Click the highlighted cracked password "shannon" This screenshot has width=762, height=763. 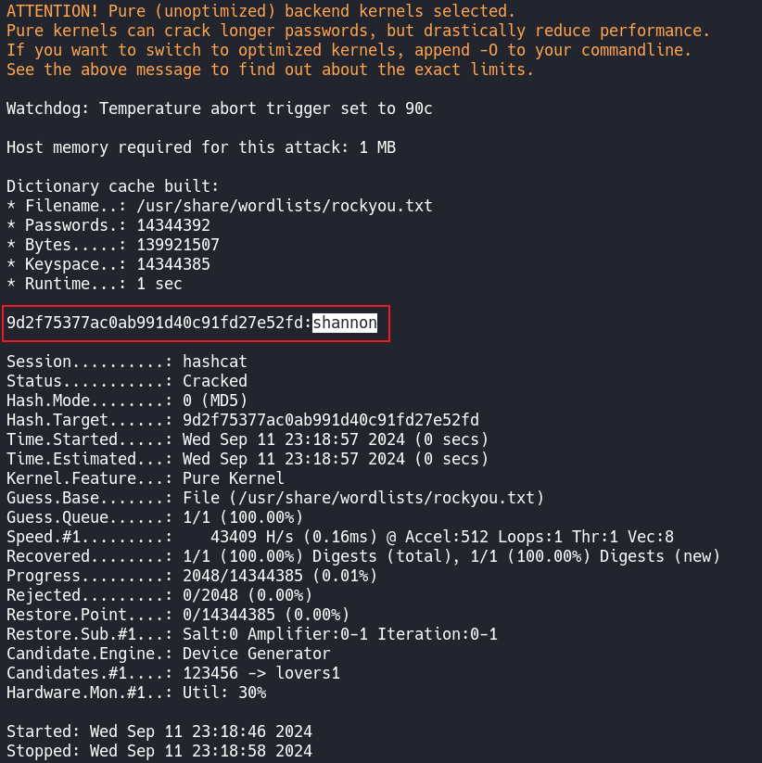tap(345, 323)
